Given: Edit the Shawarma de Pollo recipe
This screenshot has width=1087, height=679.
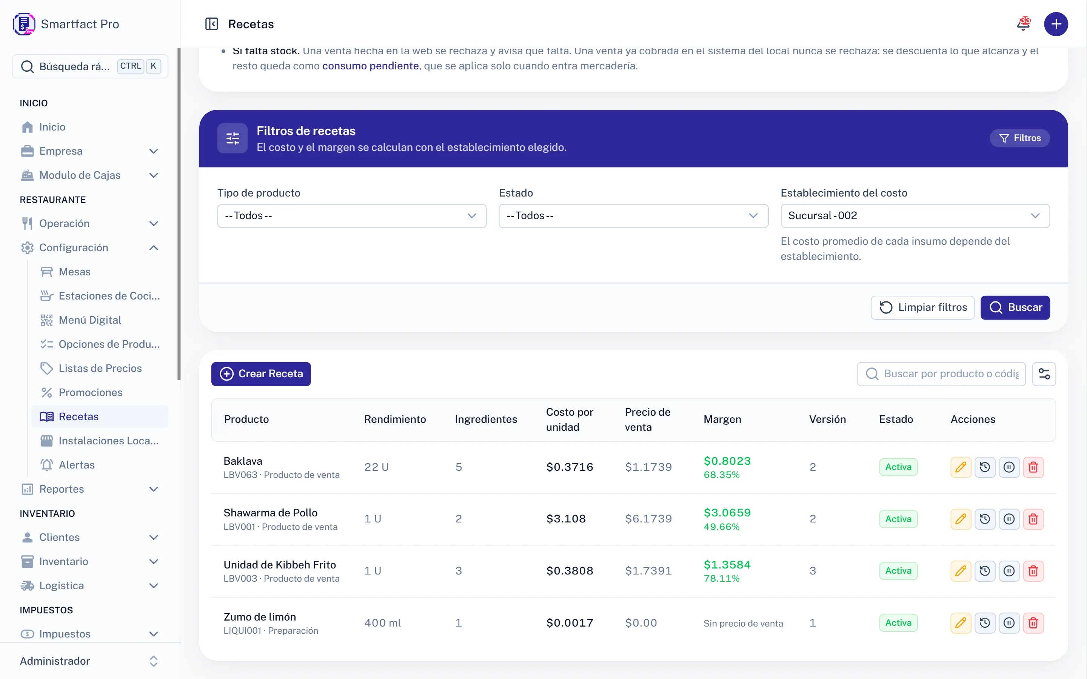Looking at the screenshot, I should click(960, 519).
